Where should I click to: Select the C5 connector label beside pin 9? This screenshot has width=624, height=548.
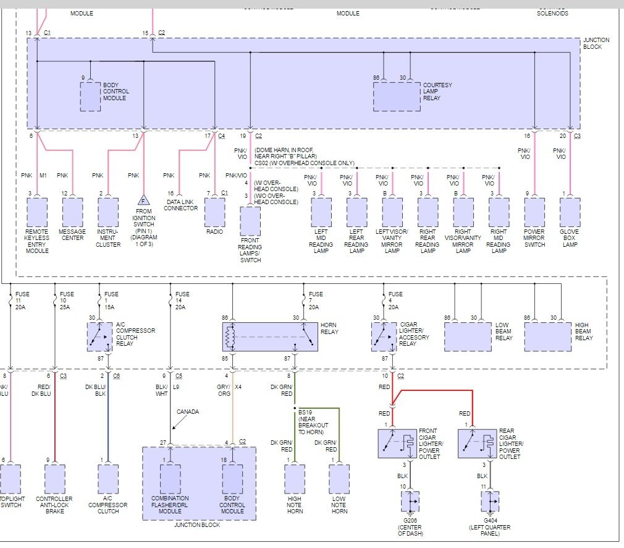click(x=179, y=376)
